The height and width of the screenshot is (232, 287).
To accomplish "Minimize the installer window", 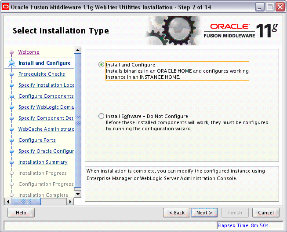I will point(259,7).
